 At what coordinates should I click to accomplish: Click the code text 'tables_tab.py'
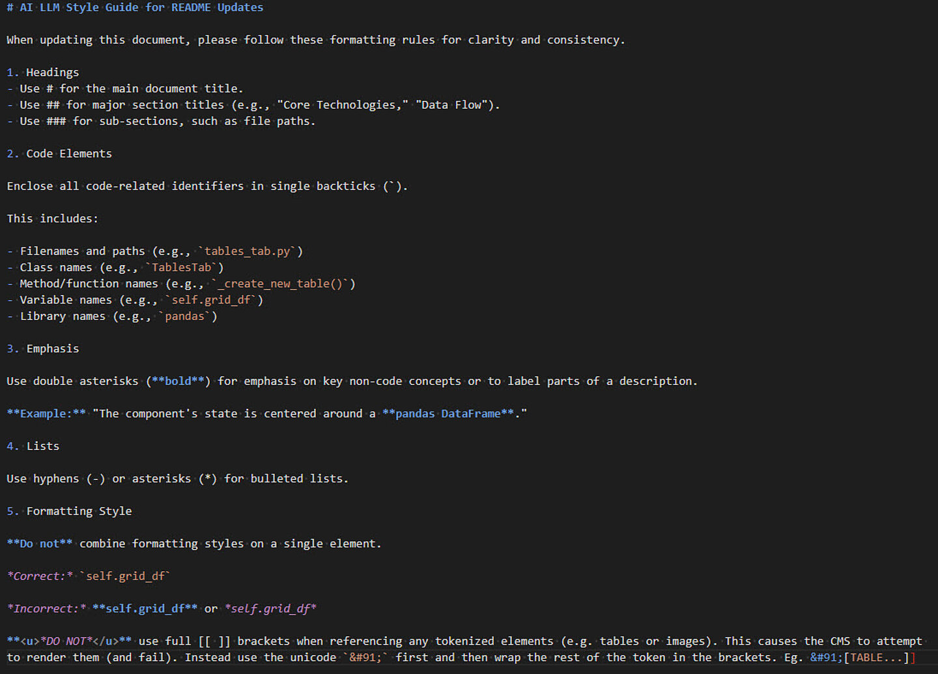click(x=247, y=251)
